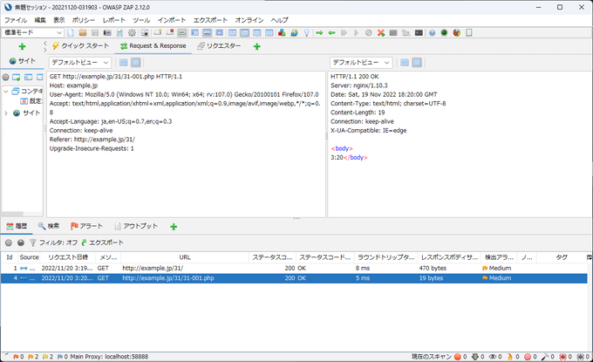Image resolution: width=593 pixels, height=362 pixels.
Task: Click the sites tree toolbar window-with-green-plus icon
Action: [17, 77]
